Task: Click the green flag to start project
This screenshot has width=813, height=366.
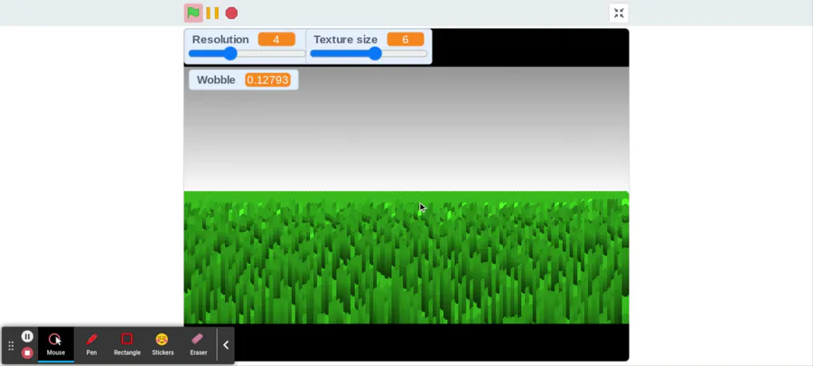Action: click(193, 13)
